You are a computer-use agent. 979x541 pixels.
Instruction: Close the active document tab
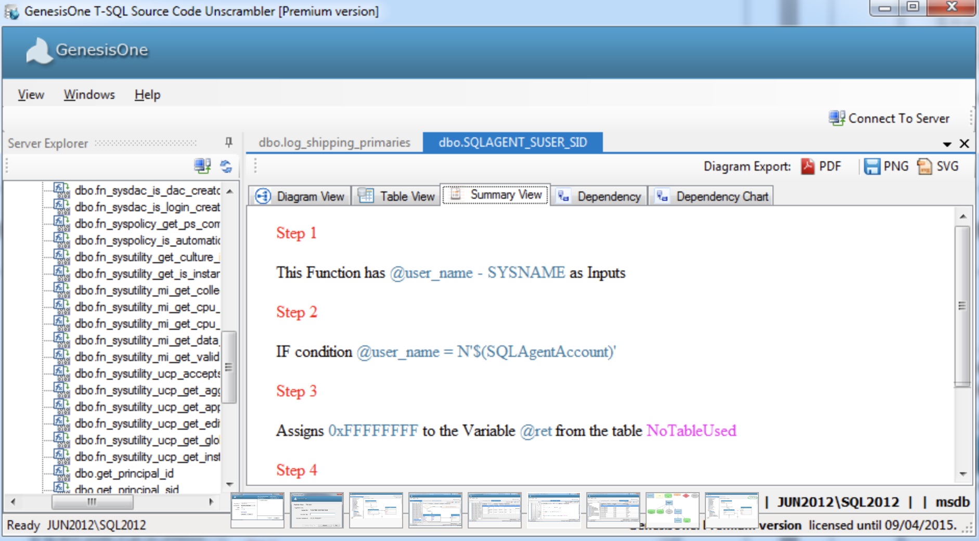964,144
